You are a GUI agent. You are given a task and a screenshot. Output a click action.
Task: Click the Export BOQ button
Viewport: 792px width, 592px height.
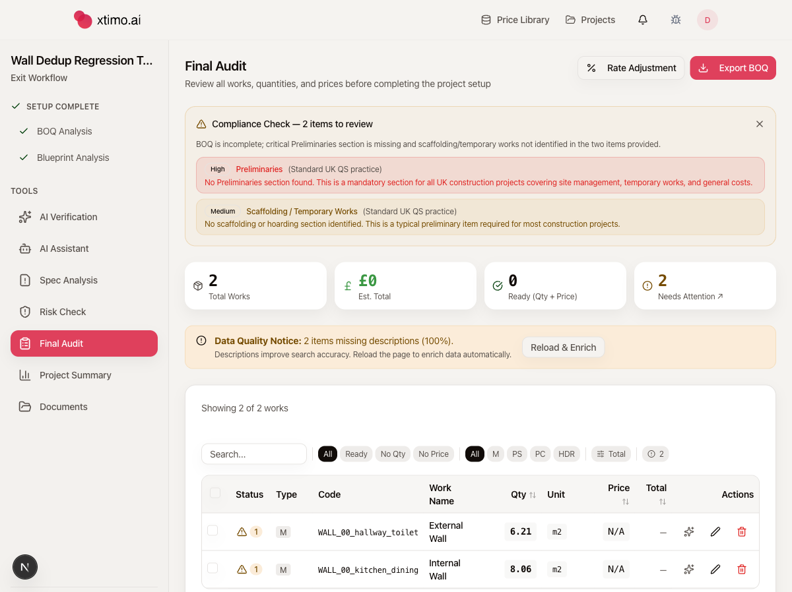tap(733, 68)
